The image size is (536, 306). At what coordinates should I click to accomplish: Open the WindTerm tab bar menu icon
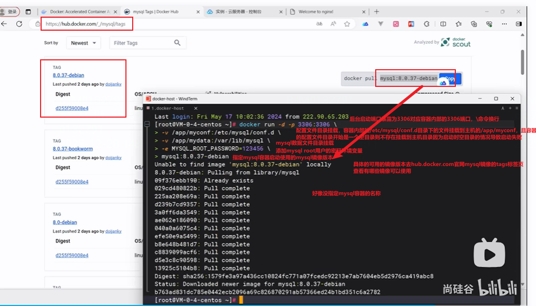[x=517, y=108]
